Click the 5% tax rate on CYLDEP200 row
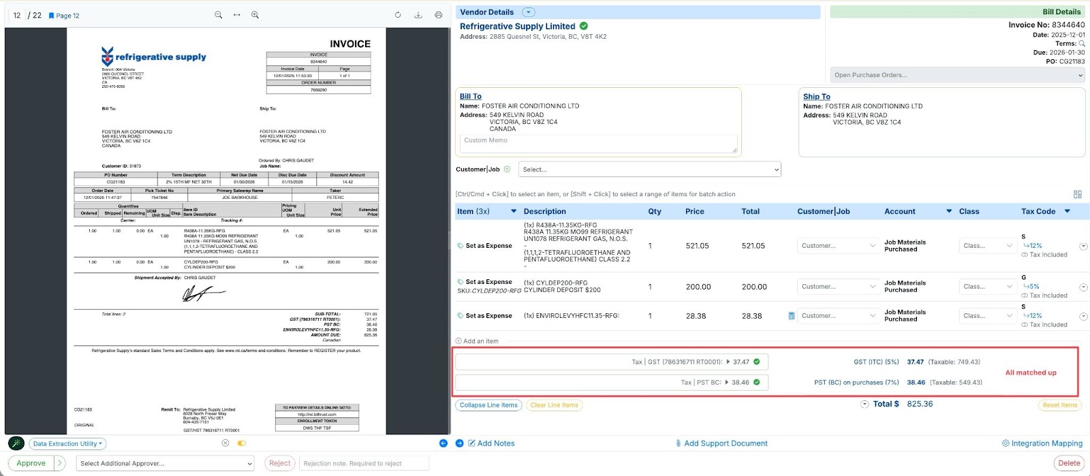Viewport: 1090px width, 476px height. coord(1031,287)
